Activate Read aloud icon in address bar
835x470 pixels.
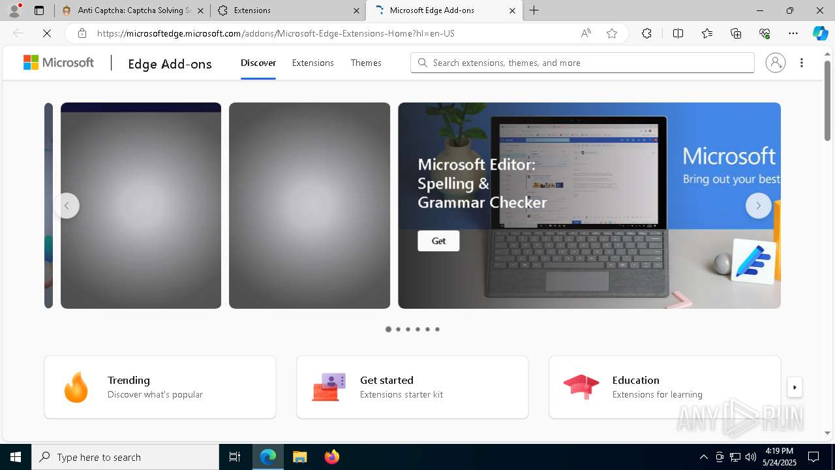coord(586,33)
